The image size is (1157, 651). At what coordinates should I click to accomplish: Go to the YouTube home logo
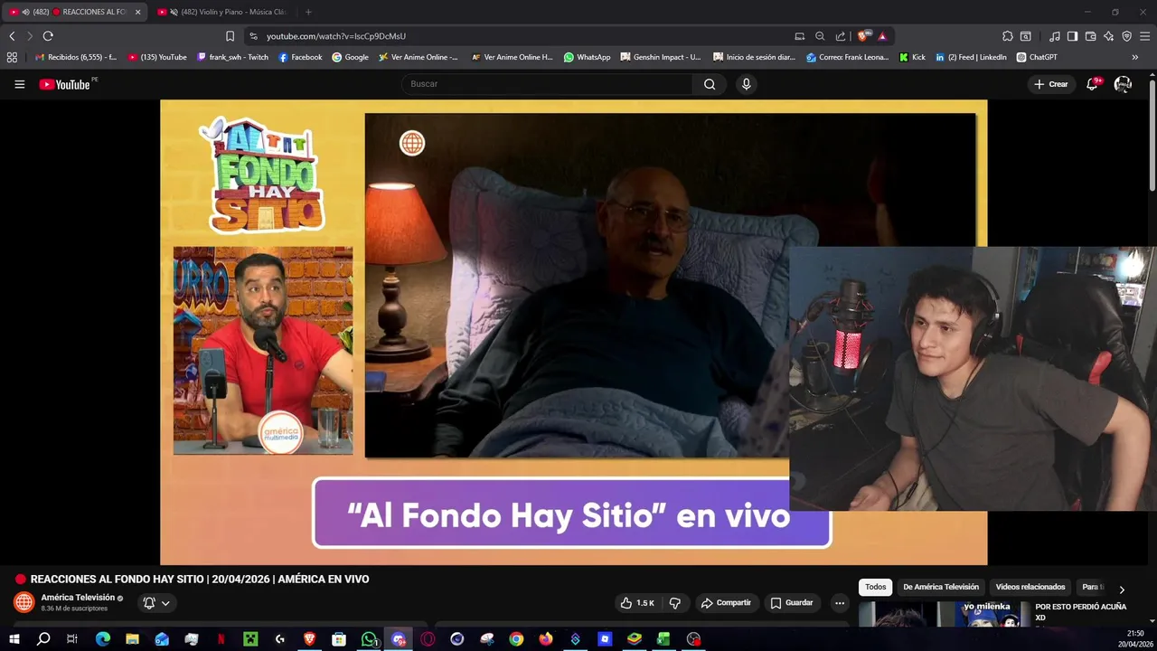pos(65,84)
